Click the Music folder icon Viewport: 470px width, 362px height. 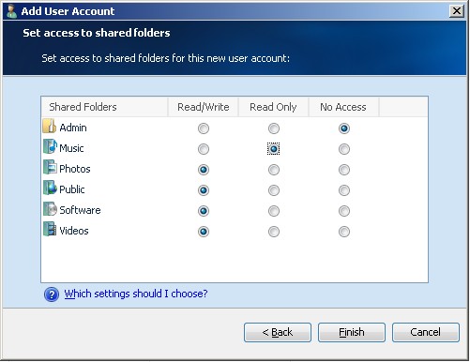[50, 147]
